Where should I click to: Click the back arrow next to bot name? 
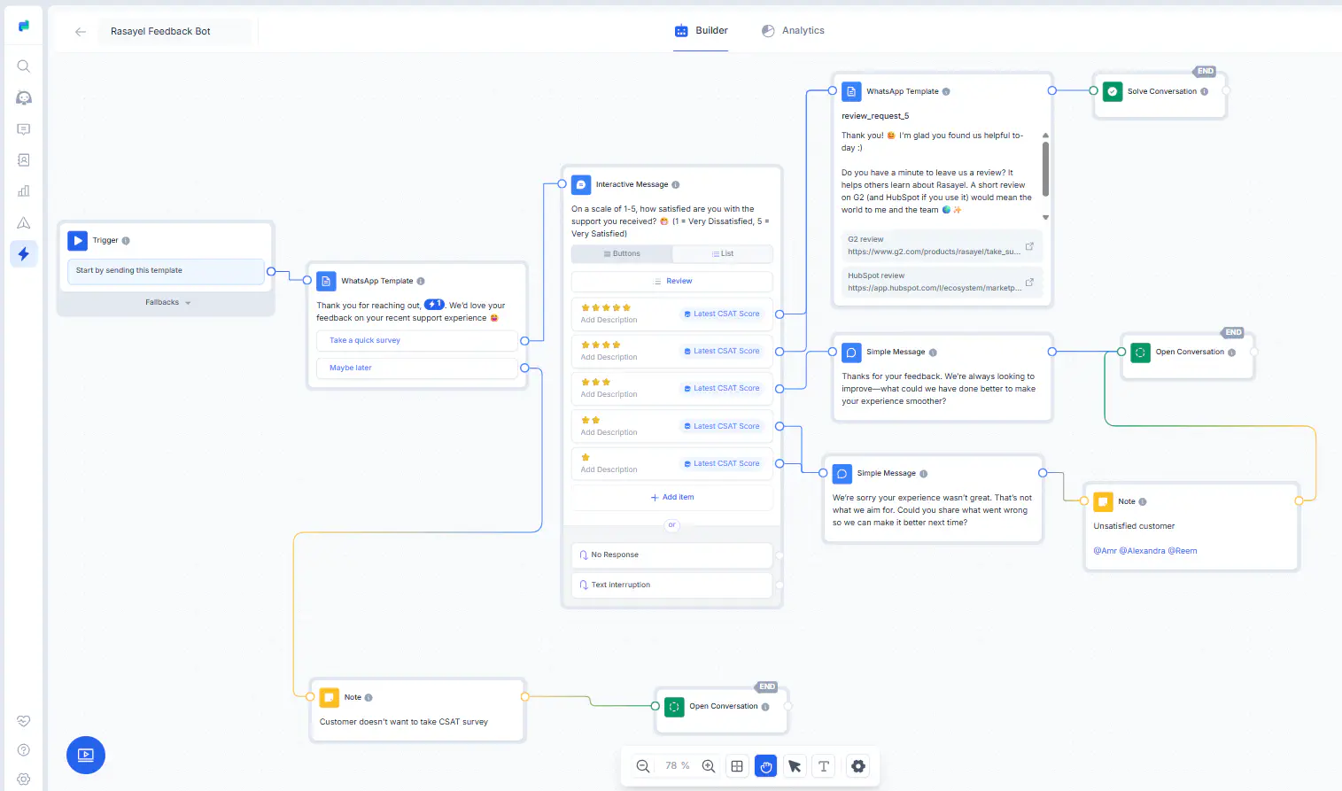click(81, 31)
